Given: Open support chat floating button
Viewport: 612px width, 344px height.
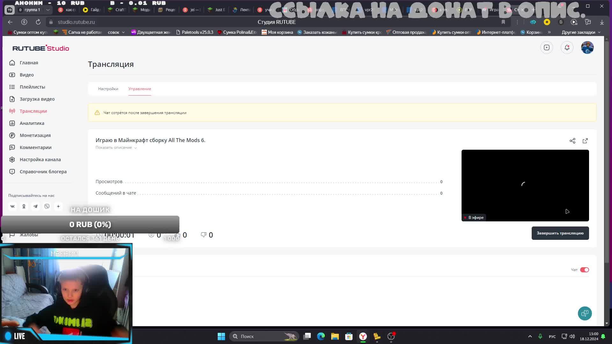Looking at the screenshot, I should (x=585, y=313).
